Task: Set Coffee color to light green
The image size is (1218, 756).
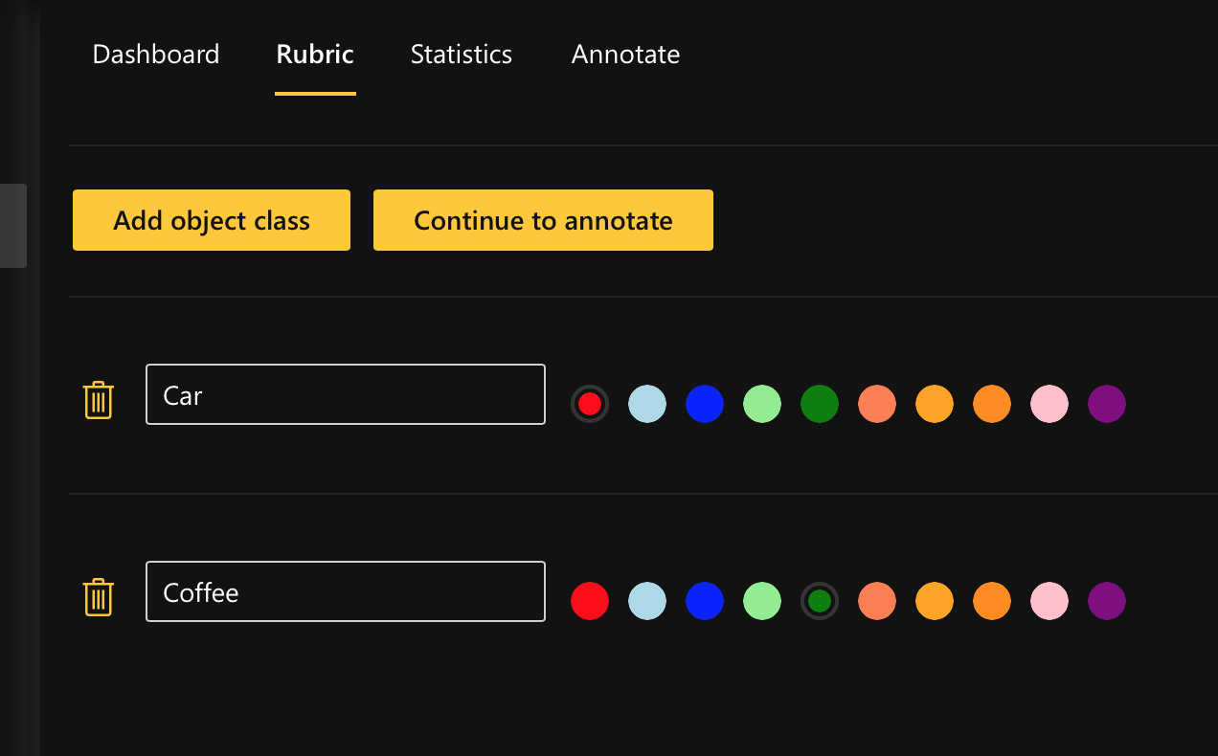Action: (762, 601)
